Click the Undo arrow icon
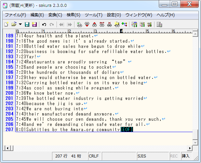This screenshot has width=201, height=163. (x=44, y=24)
